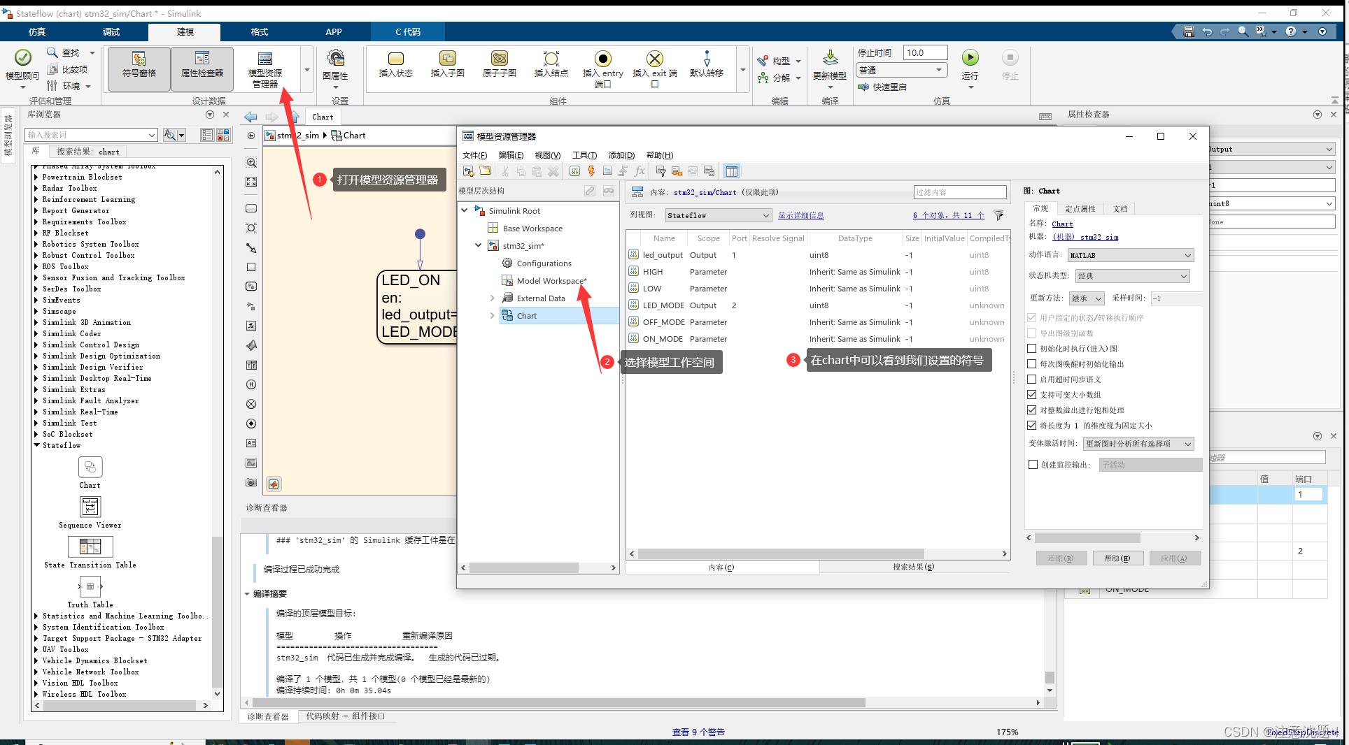Image resolution: width=1349 pixels, height=745 pixels.
Task: Click View 9 warnings (查看 9 个警告) link
Action: pos(698,732)
